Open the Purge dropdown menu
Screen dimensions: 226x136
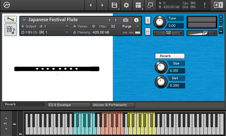(x=130, y=26)
